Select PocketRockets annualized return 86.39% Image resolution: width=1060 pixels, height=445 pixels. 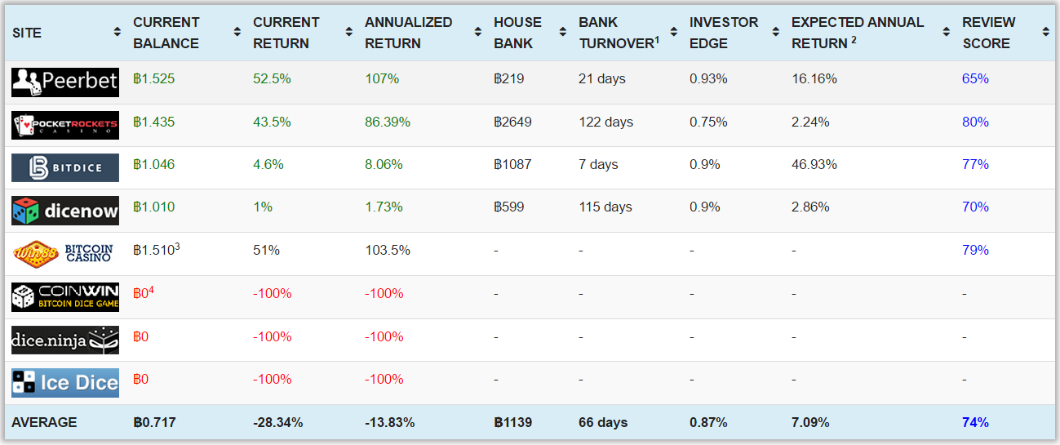[388, 122]
